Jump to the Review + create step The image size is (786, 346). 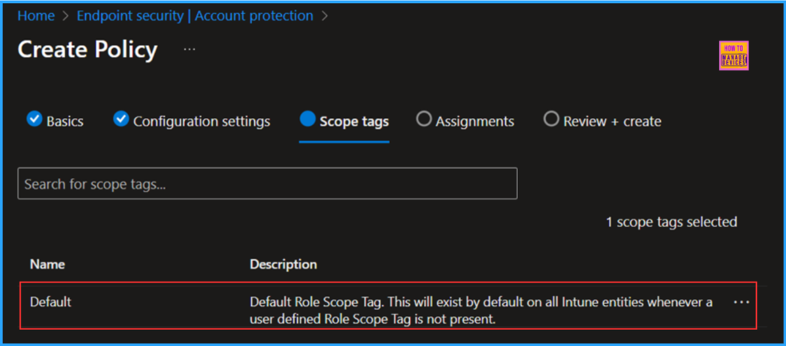tap(612, 121)
